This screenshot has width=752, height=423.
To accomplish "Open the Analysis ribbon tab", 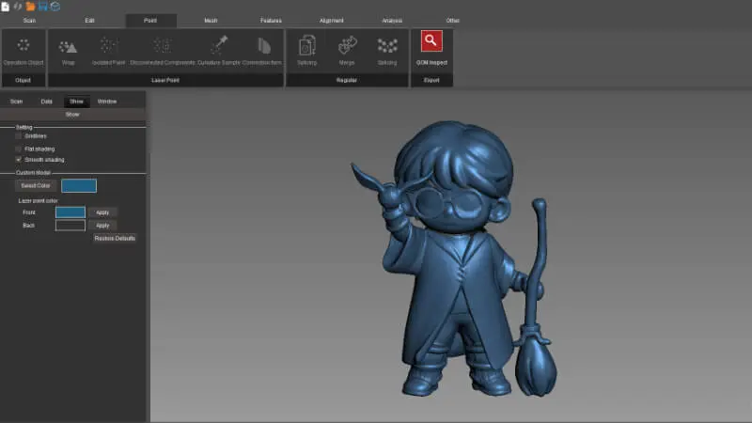I will point(392,20).
